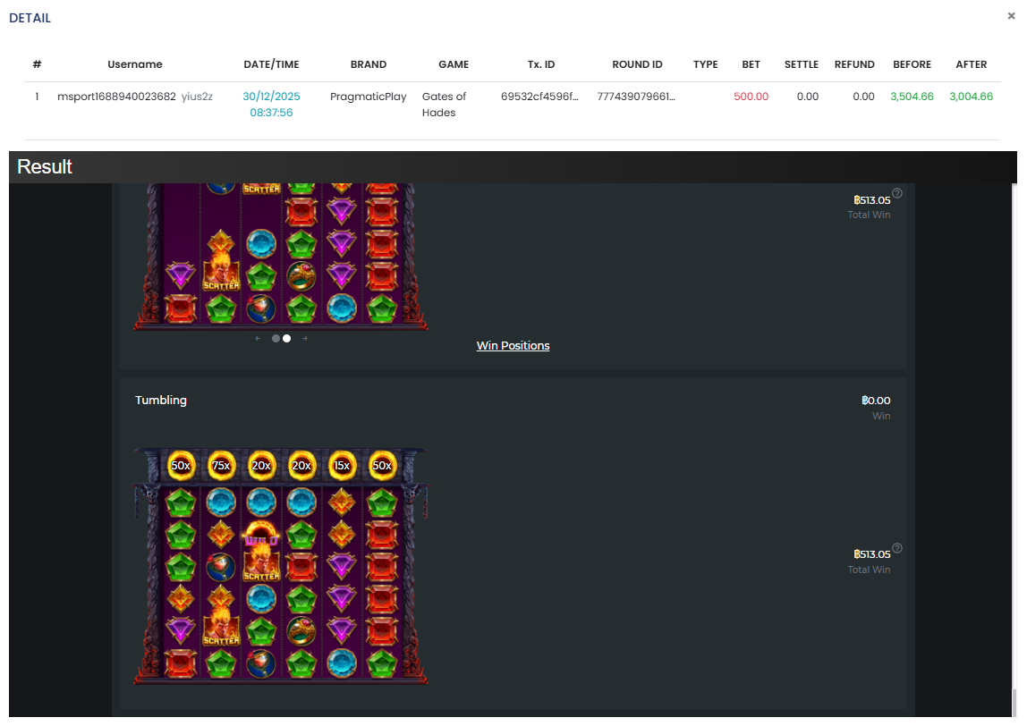
Task: Click the 75x multiplier orb
Action: pyautogui.click(x=221, y=465)
